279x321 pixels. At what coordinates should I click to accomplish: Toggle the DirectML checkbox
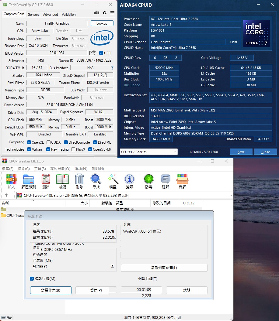coord(95,142)
